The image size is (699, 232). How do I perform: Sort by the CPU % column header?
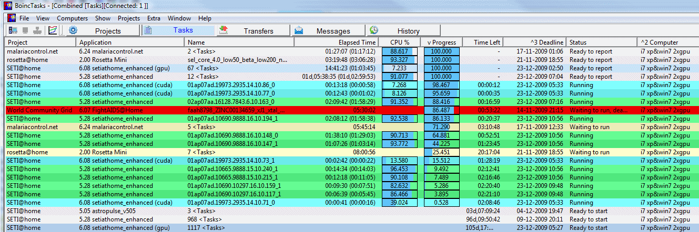[400, 42]
